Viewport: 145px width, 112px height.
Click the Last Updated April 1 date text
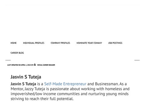[19, 65]
